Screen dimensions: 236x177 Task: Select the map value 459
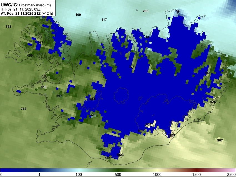[x=30, y=55]
